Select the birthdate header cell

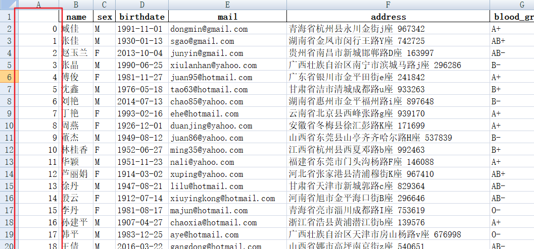[x=142, y=17]
